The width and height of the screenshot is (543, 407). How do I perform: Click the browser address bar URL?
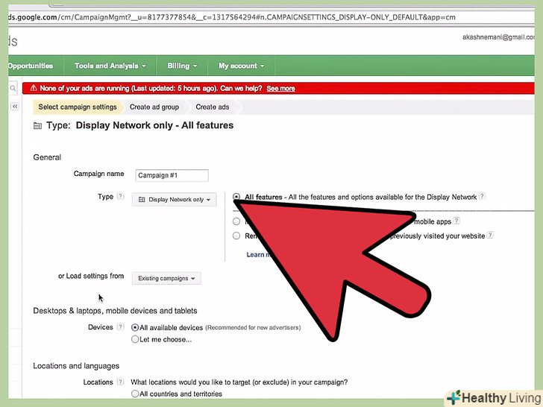click(x=232, y=17)
